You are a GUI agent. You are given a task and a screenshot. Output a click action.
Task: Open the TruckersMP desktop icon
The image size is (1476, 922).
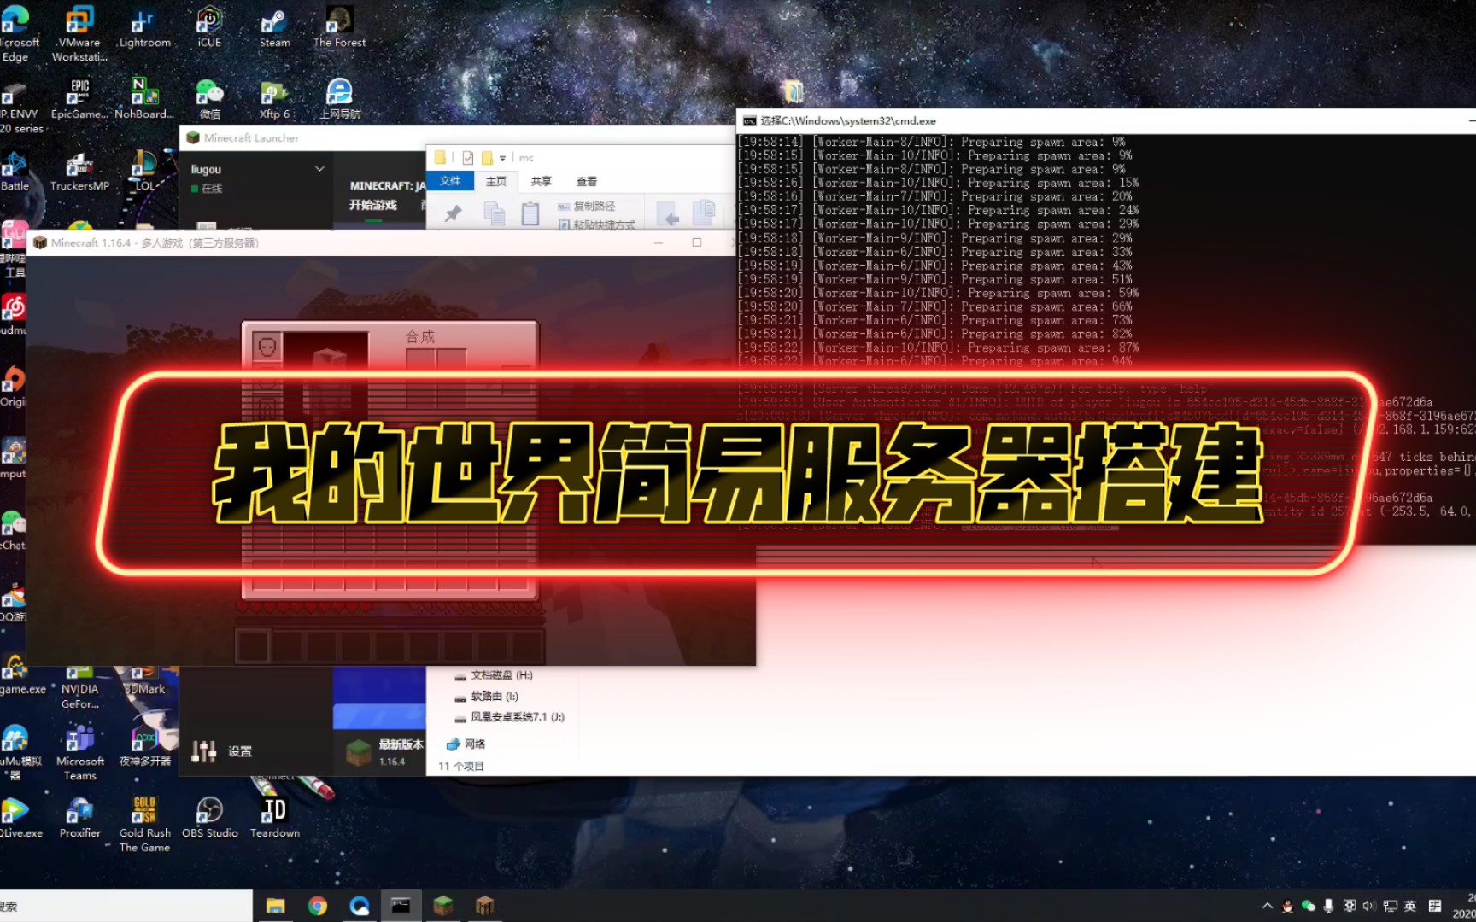point(79,171)
